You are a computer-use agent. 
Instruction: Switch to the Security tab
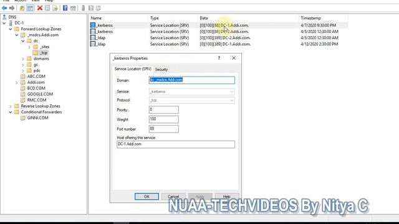(x=161, y=69)
